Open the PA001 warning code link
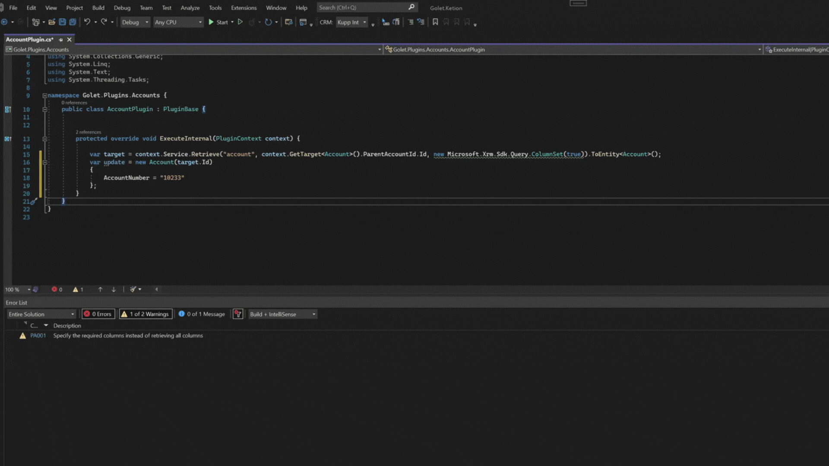 (x=38, y=336)
